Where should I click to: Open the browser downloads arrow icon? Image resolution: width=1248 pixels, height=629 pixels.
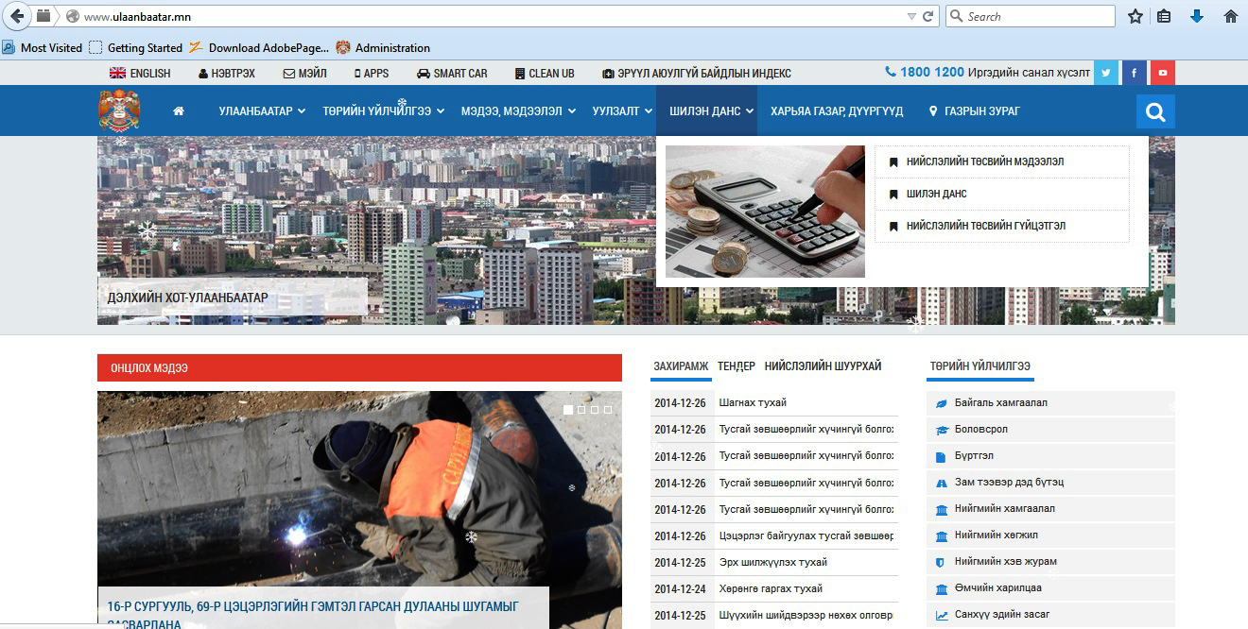pos(1196,16)
